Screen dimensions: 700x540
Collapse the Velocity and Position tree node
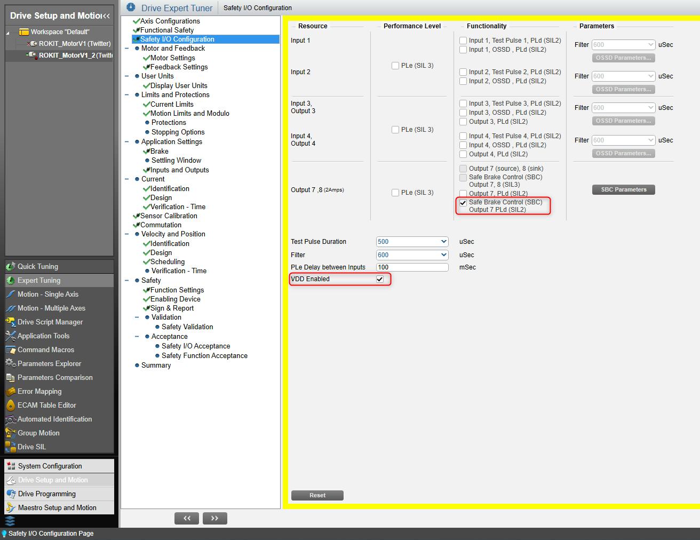pyautogui.click(x=127, y=234)
